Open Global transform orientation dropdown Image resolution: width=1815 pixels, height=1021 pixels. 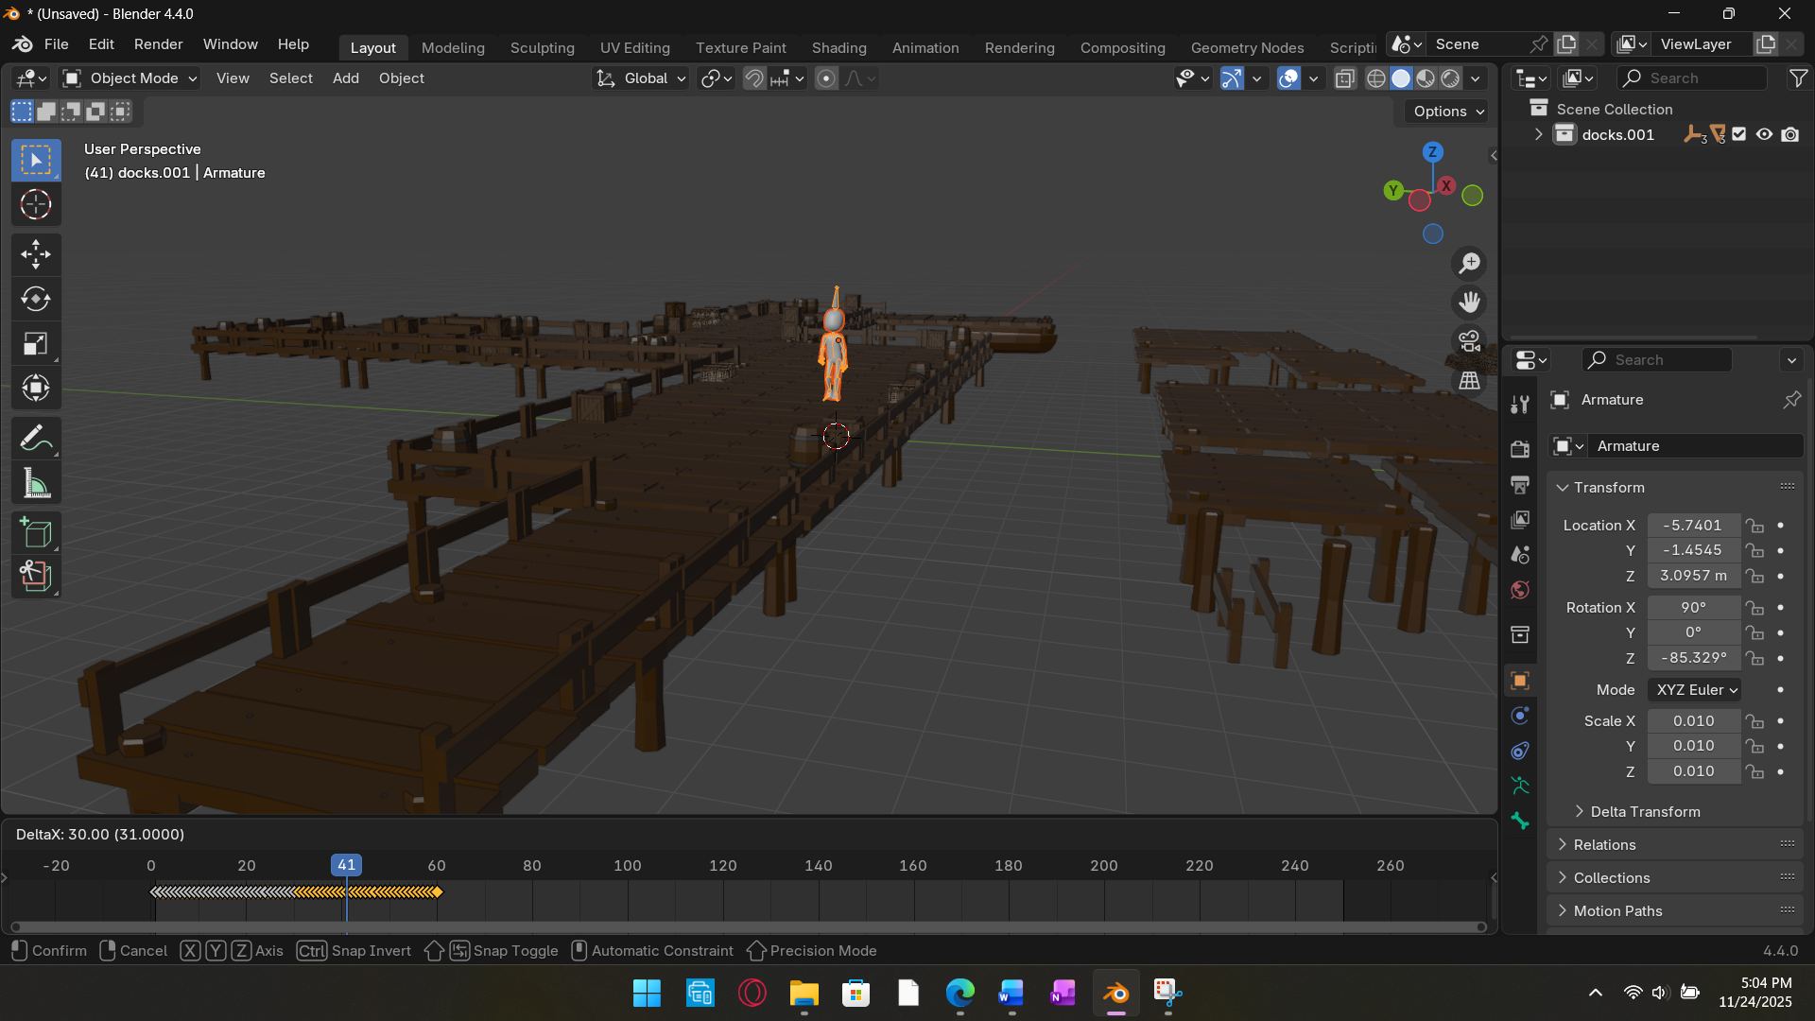tap(641, 78)
